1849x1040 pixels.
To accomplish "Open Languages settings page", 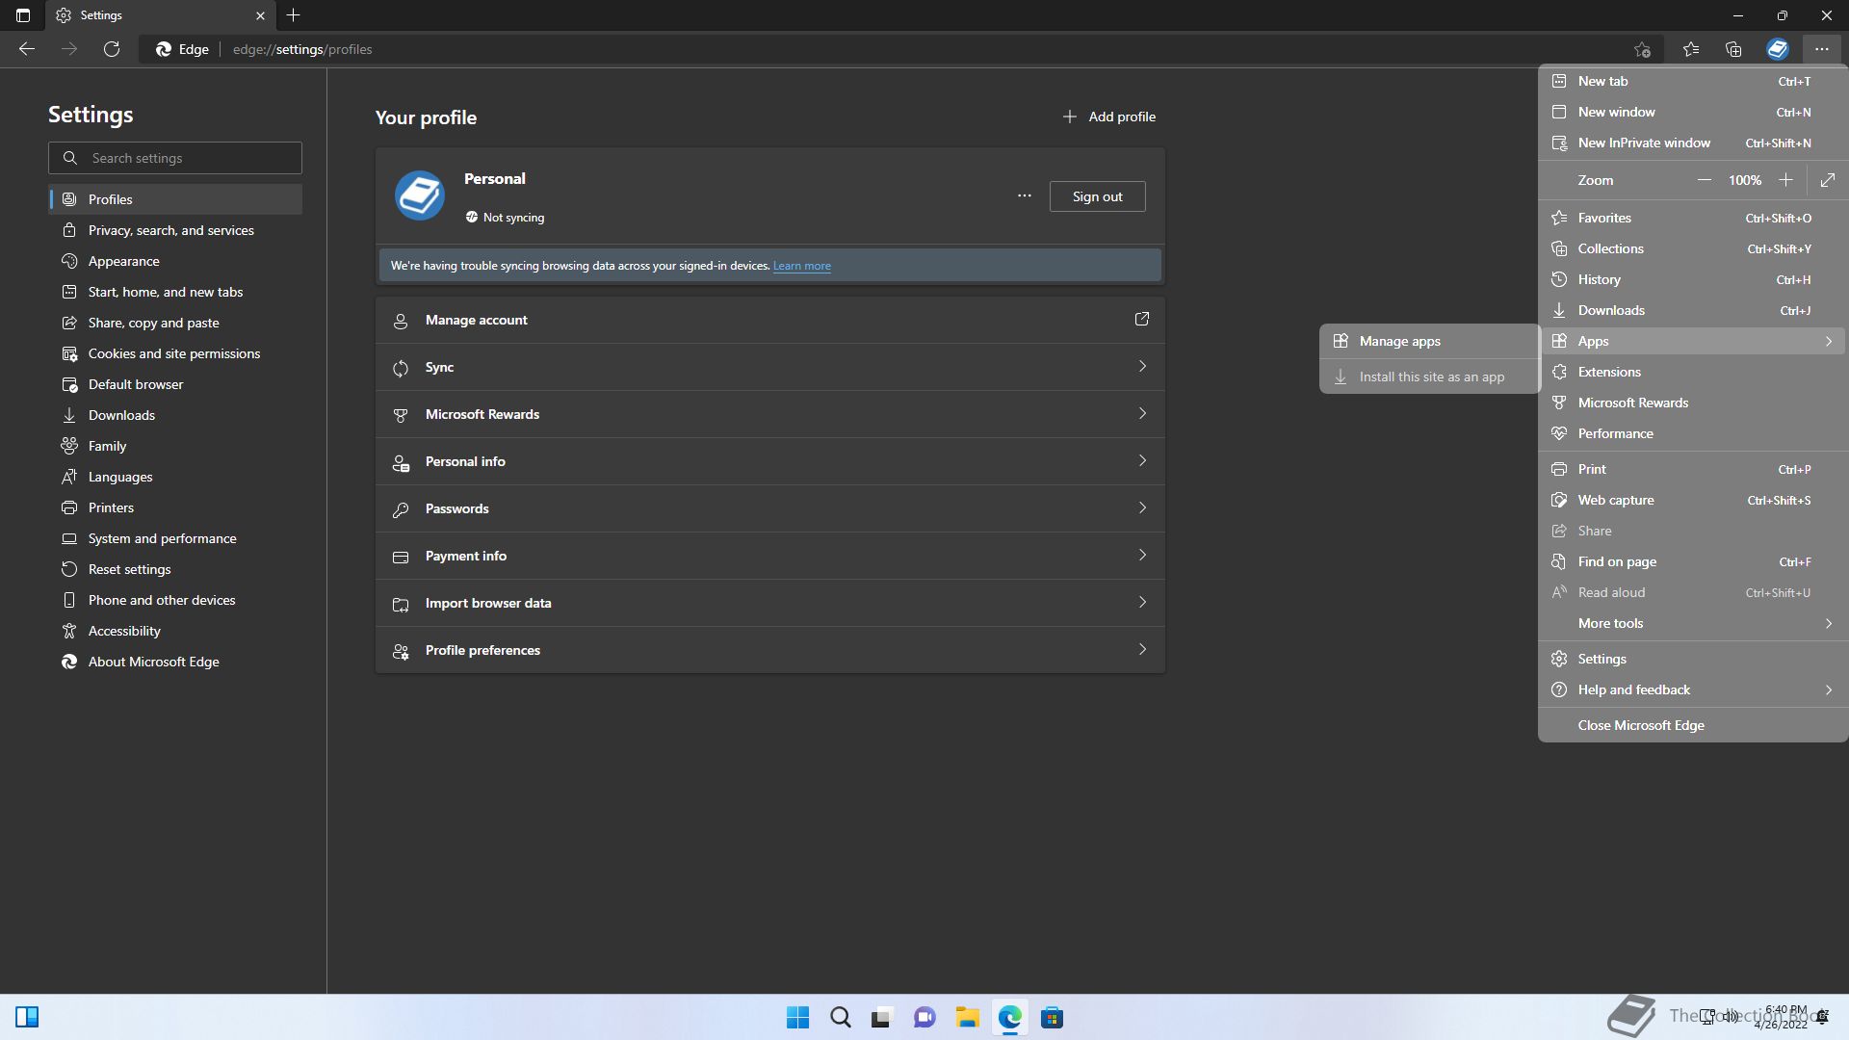I will [x=175, y=477].
